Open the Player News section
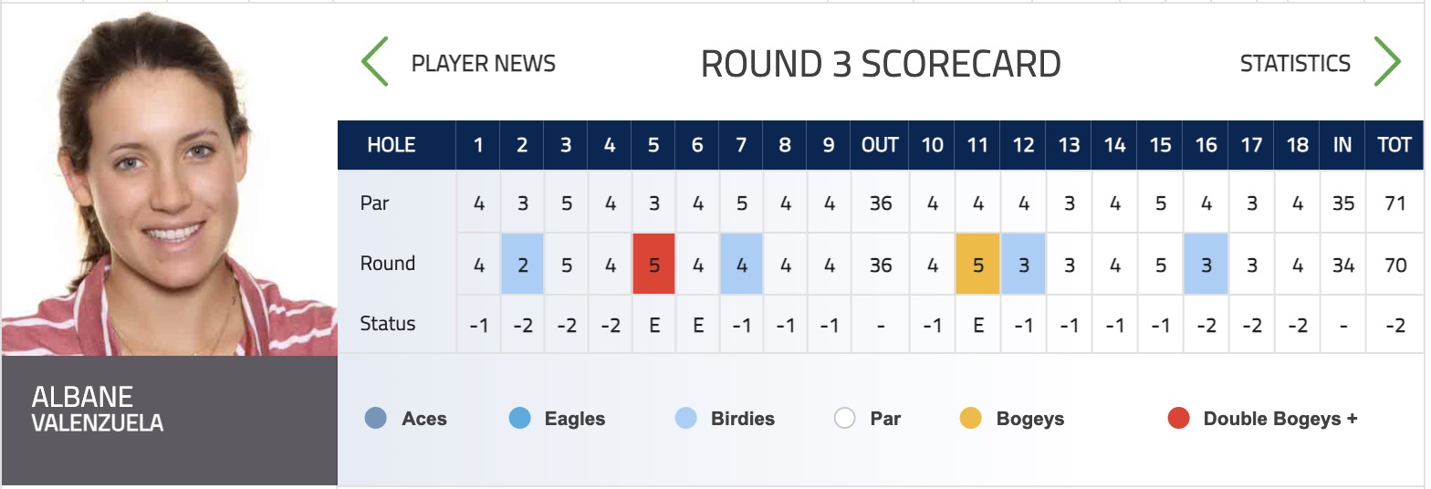This screenshot has width=1431, height=489. pyautogui.click(x=484, y=63)
